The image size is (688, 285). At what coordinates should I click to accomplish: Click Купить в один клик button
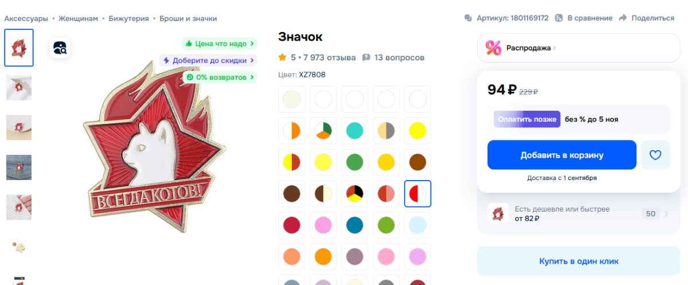pyautogui.click(x=578, y=261)
